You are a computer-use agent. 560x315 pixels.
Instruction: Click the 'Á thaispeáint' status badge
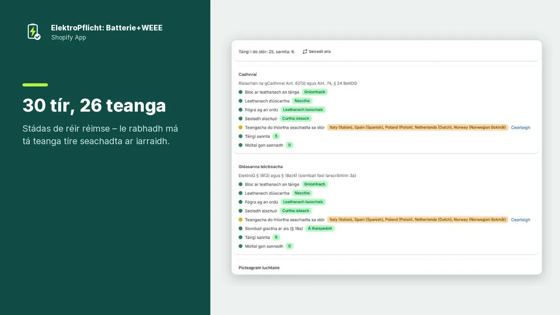(320, 229)
